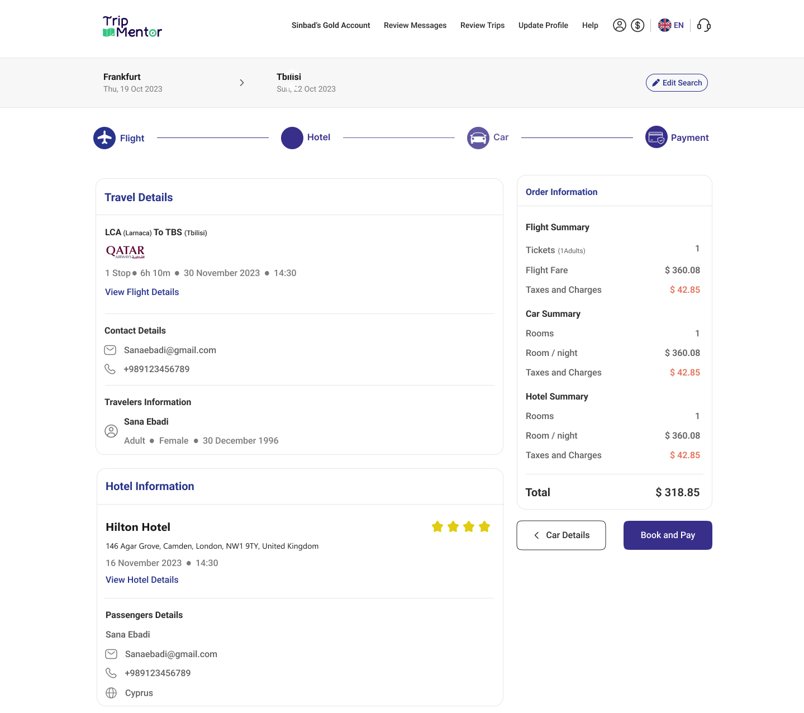804x713 pixels.
Task: Select the Hotel step circle icon
Action: coord(292,137)
